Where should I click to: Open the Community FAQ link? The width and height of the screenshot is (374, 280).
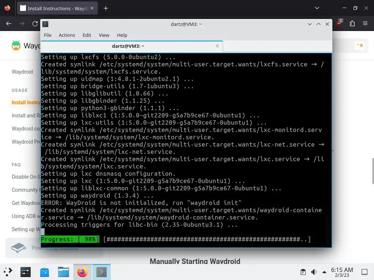[x=26, y=190]
